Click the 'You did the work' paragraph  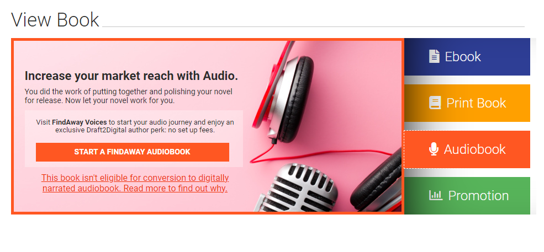tap(129, 96)
